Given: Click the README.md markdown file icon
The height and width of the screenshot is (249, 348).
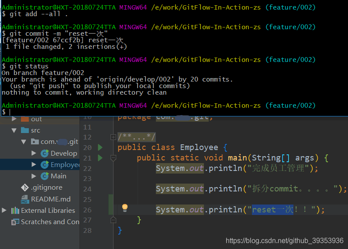Looking at the screenshot, I should [x=25, y=199].
